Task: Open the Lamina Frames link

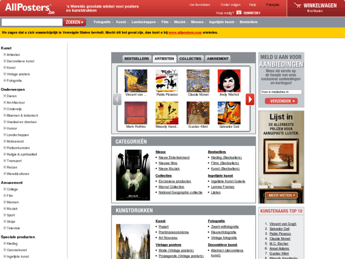Action: pyautogui.click(x=223, y=187)
